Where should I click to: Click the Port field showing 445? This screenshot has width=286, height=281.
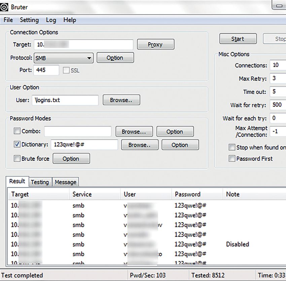tap(46, 70)
